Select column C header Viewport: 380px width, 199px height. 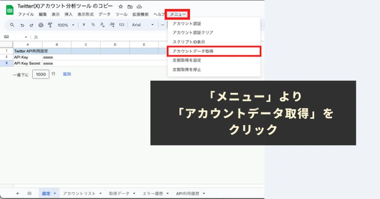click(x=86, y=44)
